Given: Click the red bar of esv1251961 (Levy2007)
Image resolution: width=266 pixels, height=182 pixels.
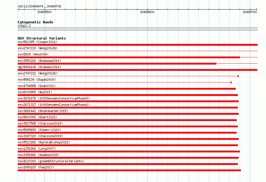Looking at the screenshot, I should [x=129, y=152].
